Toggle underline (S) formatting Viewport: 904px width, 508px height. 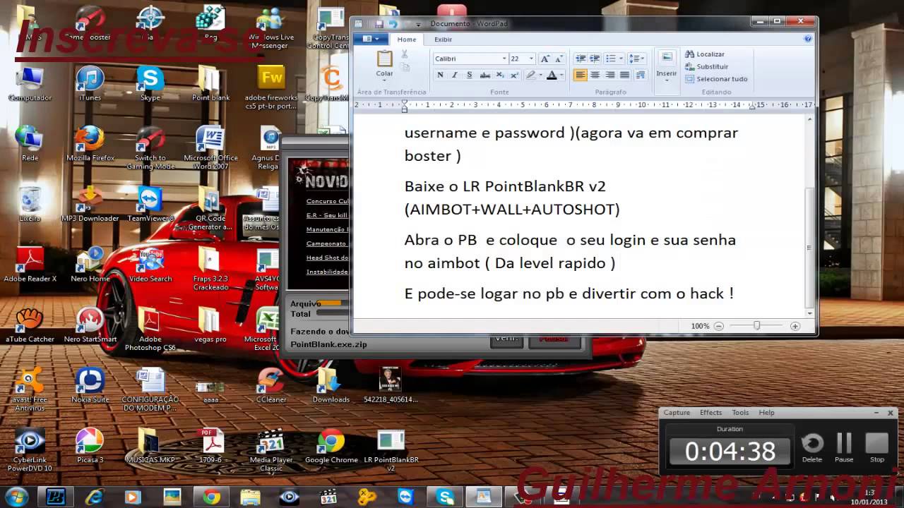[469, 75]
